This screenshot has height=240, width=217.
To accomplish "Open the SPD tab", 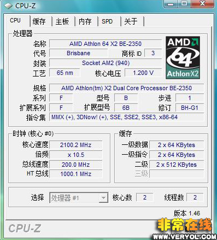I will pyautogui.click(x=107, y=21).
